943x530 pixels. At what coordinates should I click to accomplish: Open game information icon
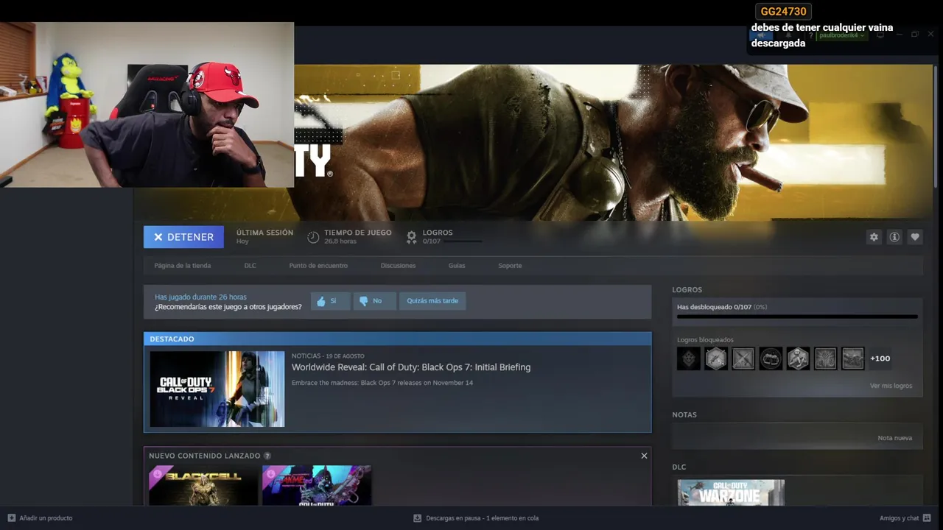[x=894, y=237]
